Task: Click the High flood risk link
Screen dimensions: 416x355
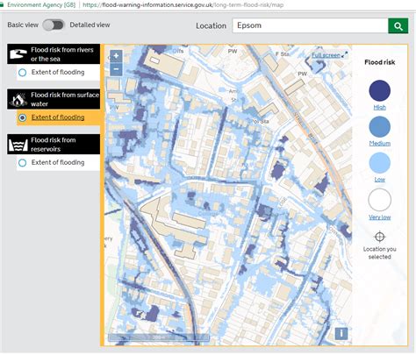Action: (x=379, y=108)
